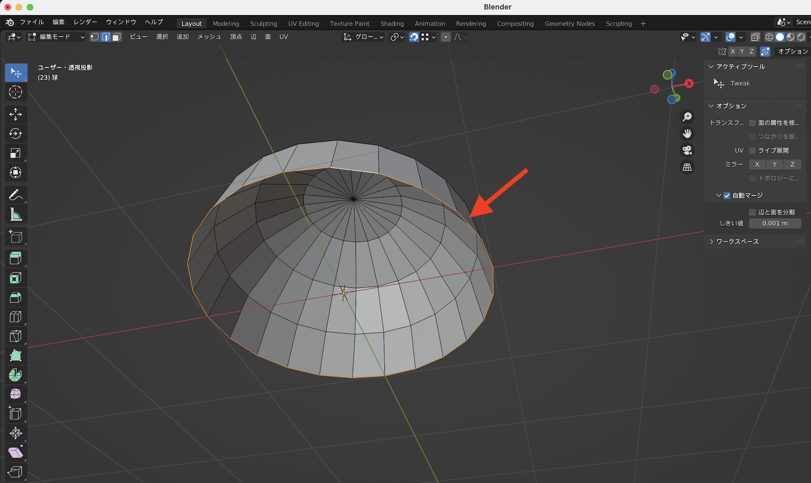Click the オプション button at top right
The width and height of the screenshot is (811, 483).
pyautogui.click(x=792, y=51)
